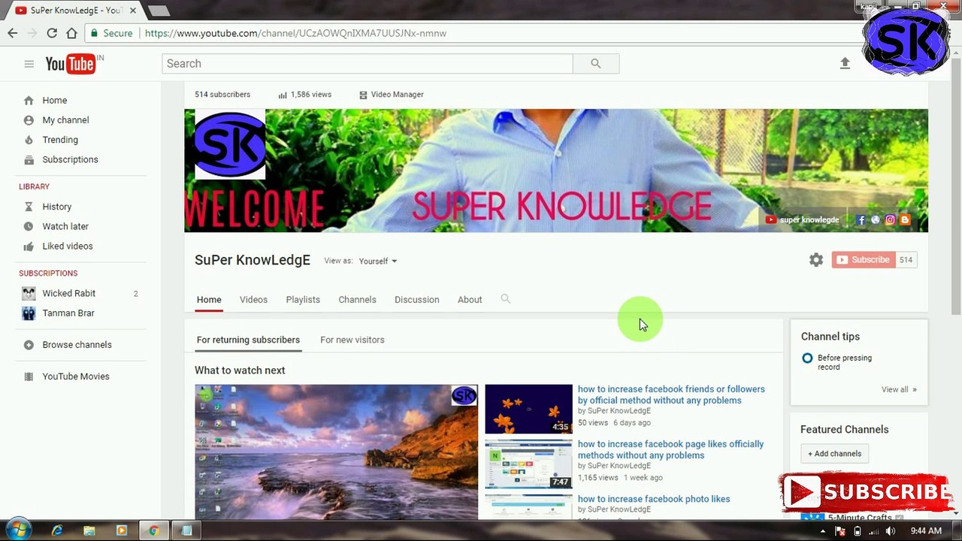Viewport: 962px width, 541px height.
Task: Open YouTube Movies in sidebar
Action: tap(75, 376)
